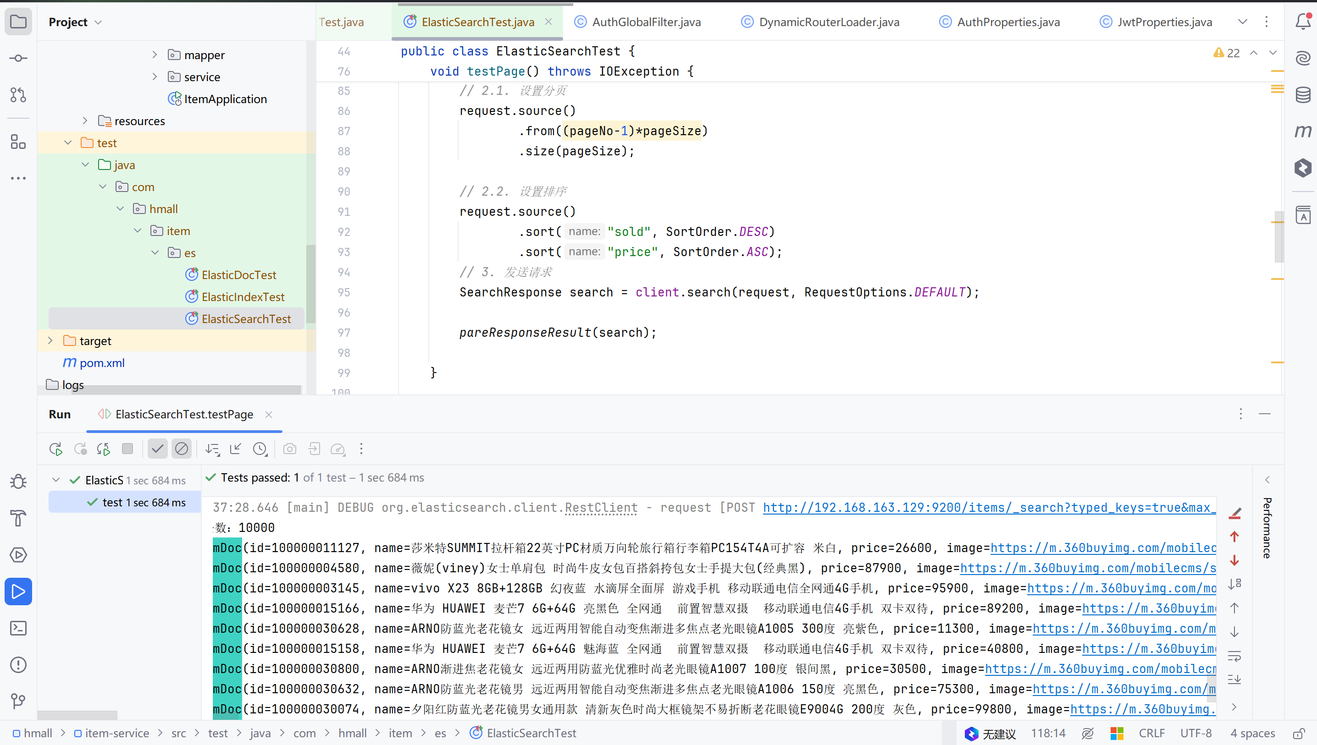Click the UTF-8 encoding status button
1317x745 pixels.
point(1196,733)
